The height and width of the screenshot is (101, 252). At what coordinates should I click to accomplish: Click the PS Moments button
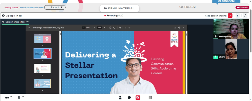tap(242, 7)
